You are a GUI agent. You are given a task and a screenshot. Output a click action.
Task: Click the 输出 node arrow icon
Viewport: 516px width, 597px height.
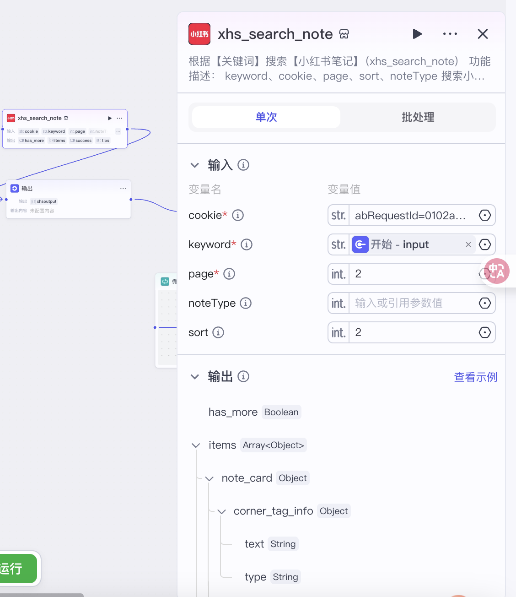pos(15,189)
